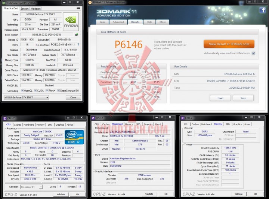
Task: Open CPU tab in CPU-Z Memory window
Action: [186, 124]
